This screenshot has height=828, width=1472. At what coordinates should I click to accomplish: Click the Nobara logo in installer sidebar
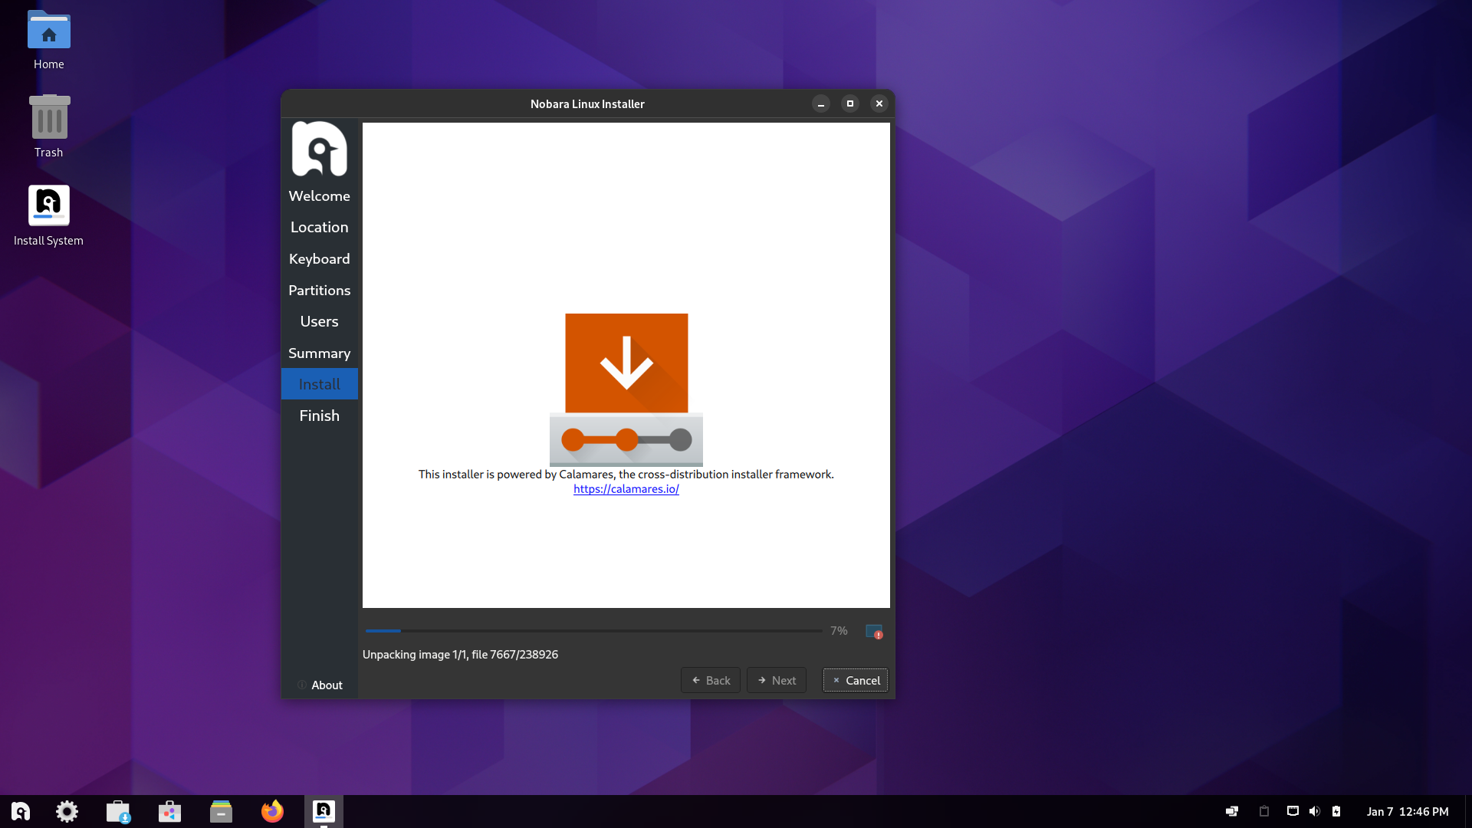pyautogui.click(x=319, y=149)
